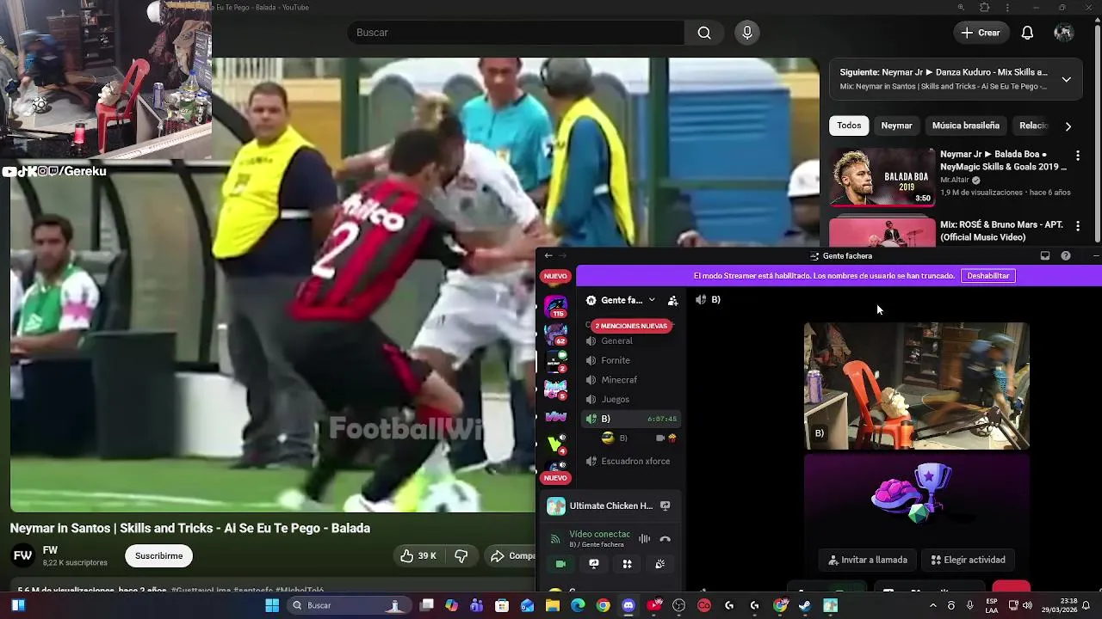Click Elegir actividad button
Image resolution: width=1102 pixels, height=619 pixels.
pos(968,560)
